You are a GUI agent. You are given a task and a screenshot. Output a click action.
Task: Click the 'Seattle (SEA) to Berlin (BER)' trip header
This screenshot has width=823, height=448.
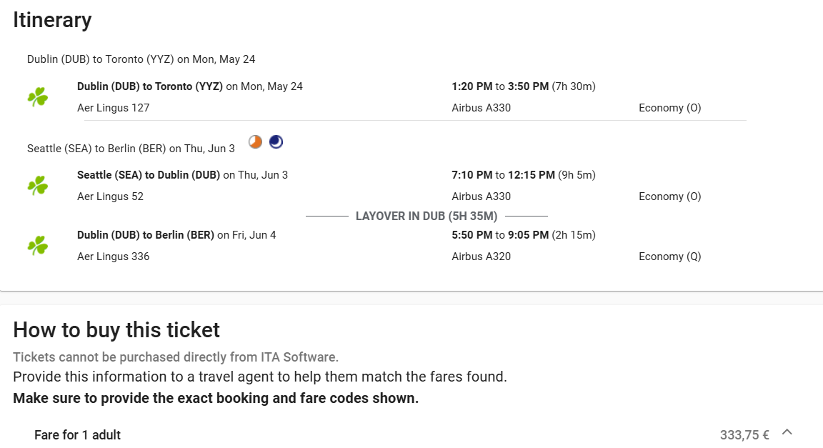(x=131, y=149)
